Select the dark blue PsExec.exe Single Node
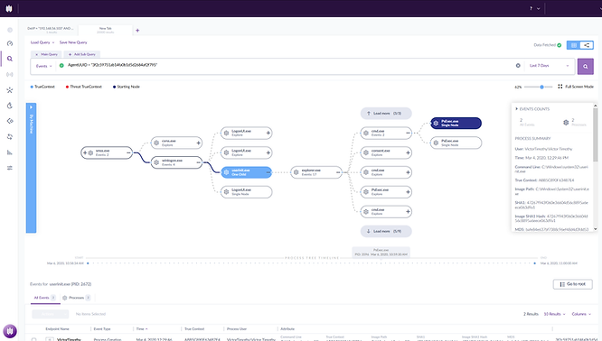Viewport: 602px width, 341px height. tap(456, 123)
